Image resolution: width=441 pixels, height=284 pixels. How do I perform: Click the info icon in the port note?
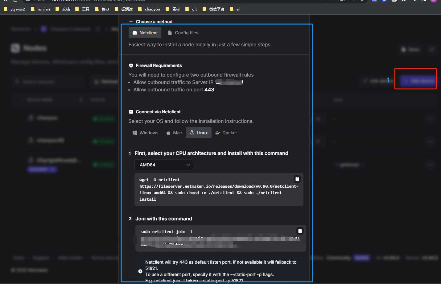(x=140, y=271)
